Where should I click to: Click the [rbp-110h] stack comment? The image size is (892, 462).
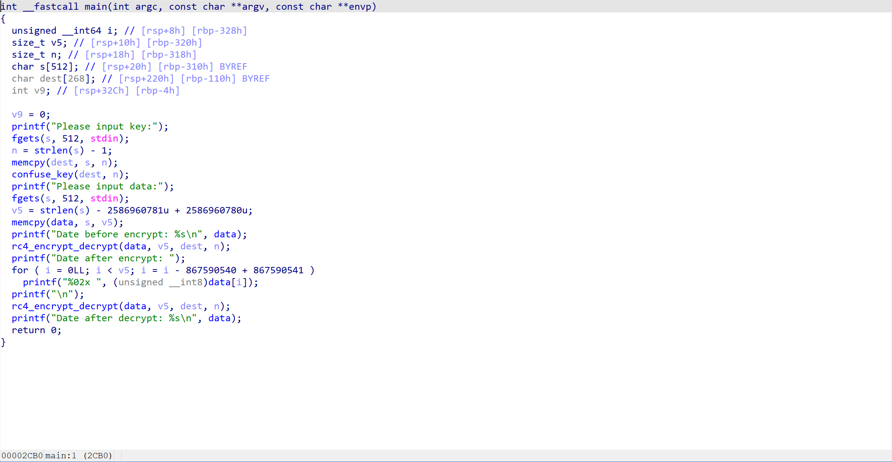pos(208,79)
